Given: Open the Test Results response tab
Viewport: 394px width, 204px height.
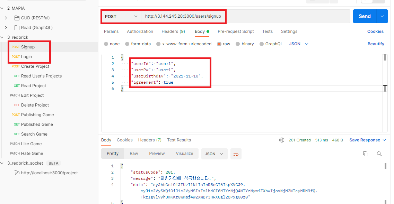Looking at the screenshot, I should coord(179,140).
